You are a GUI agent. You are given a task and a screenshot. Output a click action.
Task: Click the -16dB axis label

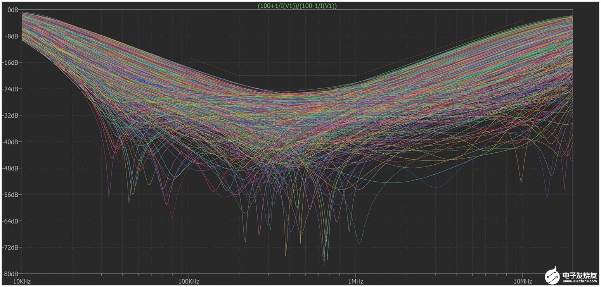(x=11, y=63)
